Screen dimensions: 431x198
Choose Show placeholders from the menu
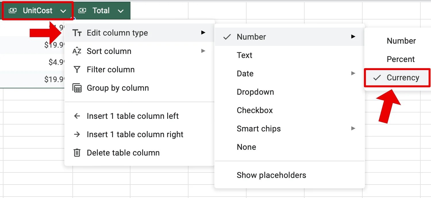pyautogui.click(x=271, y=175)
